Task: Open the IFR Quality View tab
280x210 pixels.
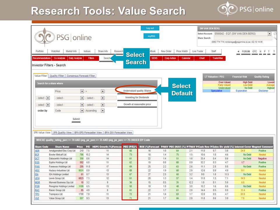Action: (62, 132)
